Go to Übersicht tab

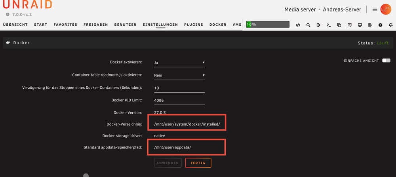click(15, 25)
